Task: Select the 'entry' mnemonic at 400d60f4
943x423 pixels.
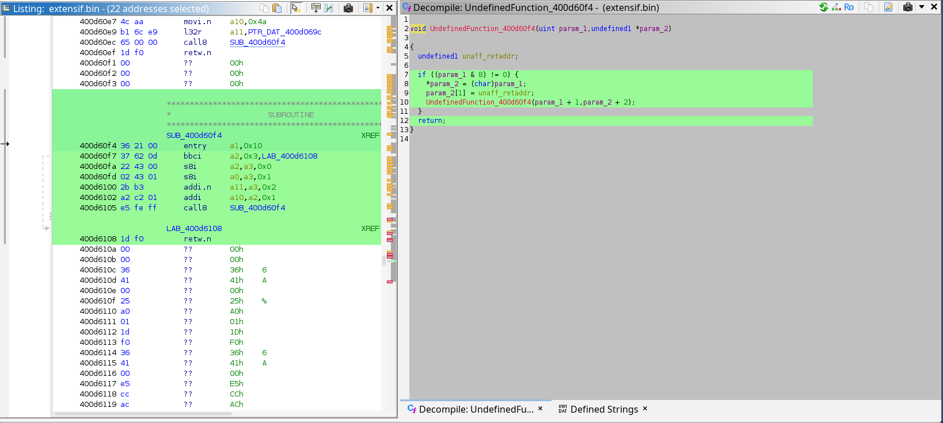Action: 195,146
